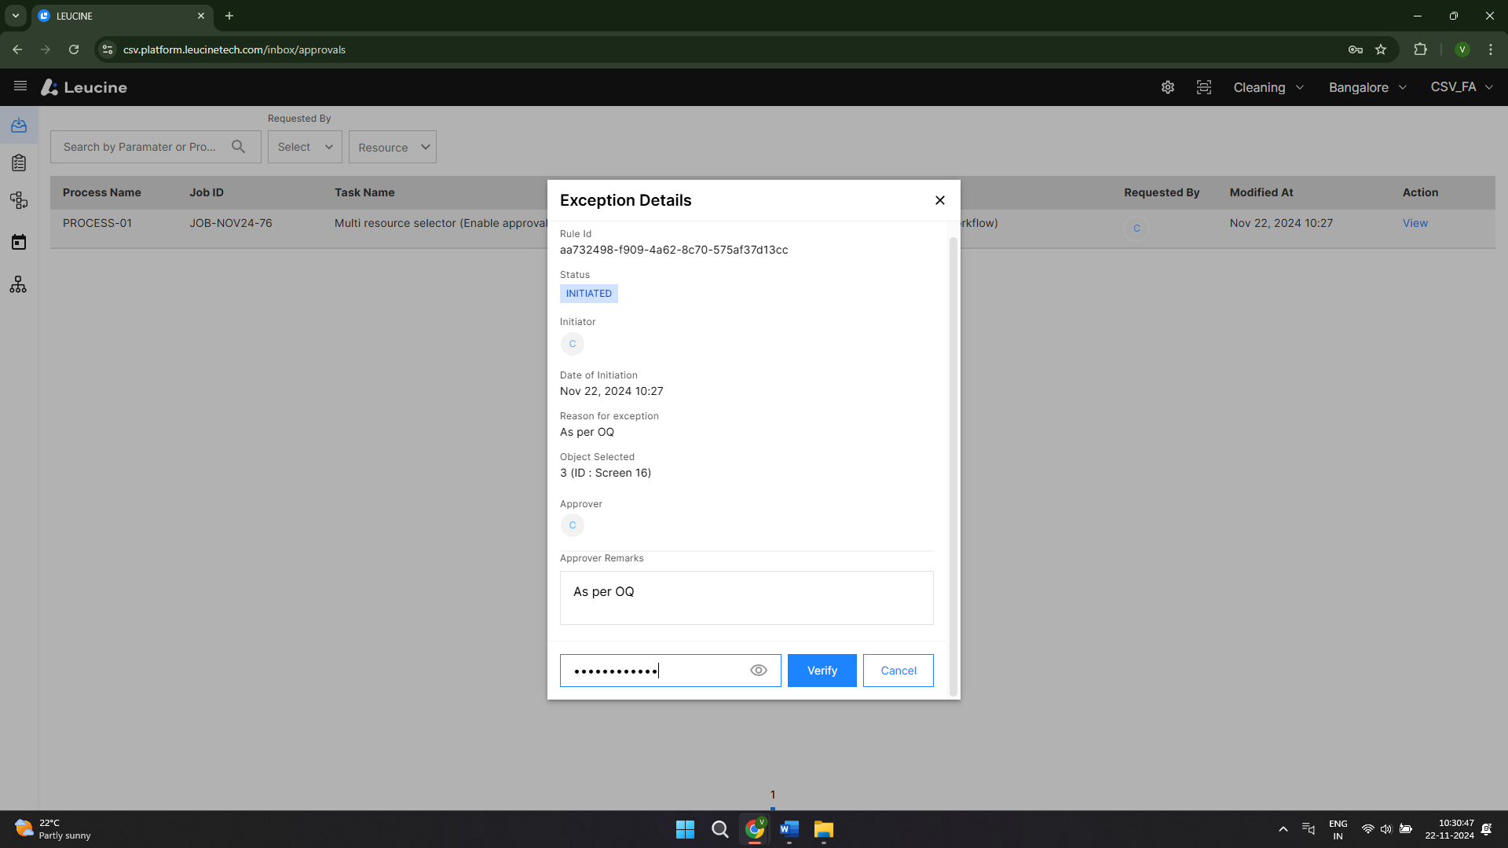Click the Leucine logo

coord(84,87)
